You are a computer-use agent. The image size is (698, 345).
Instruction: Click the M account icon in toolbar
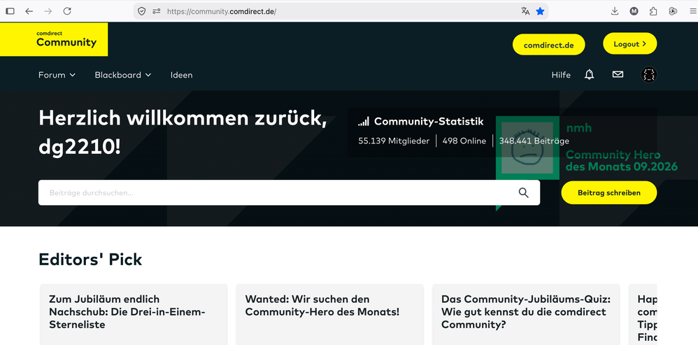click(634, 11)
